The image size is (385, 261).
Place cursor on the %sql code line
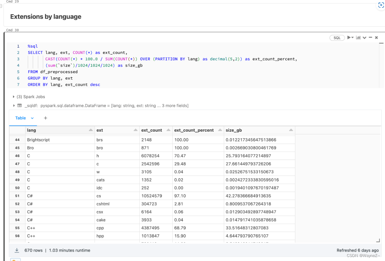[x=33, y=46]
